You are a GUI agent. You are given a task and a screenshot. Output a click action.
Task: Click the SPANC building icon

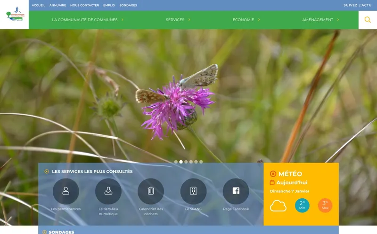click(x=193, y=191)
